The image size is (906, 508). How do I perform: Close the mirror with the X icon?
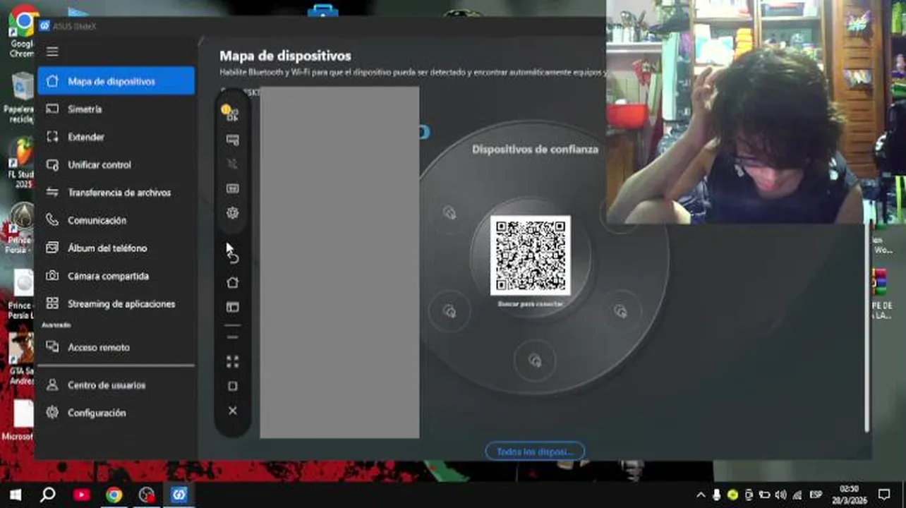232,411
